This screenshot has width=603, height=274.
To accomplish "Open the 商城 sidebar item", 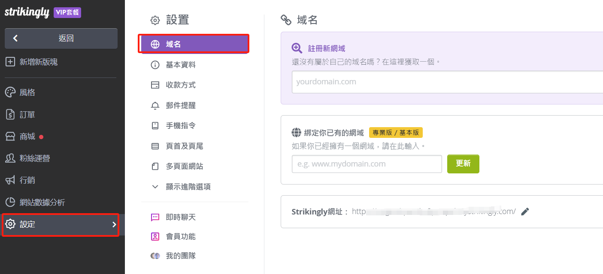I will tap(27, 137).
